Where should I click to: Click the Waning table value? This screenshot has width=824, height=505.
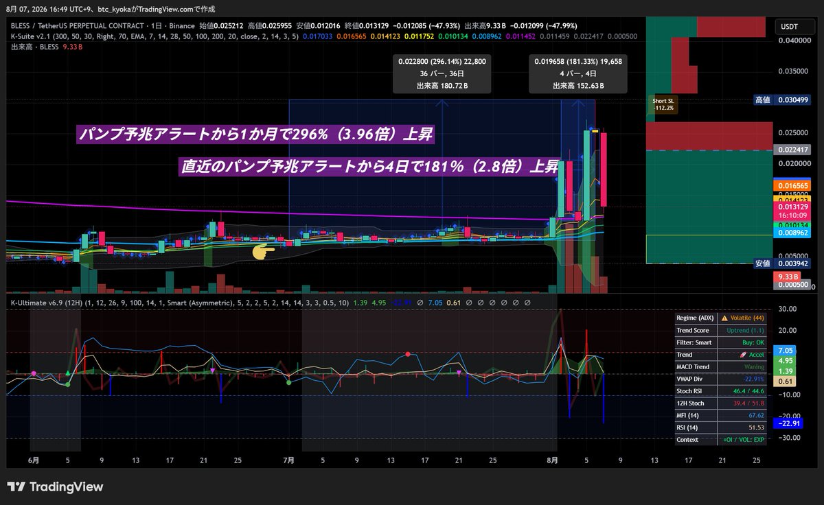754,367
